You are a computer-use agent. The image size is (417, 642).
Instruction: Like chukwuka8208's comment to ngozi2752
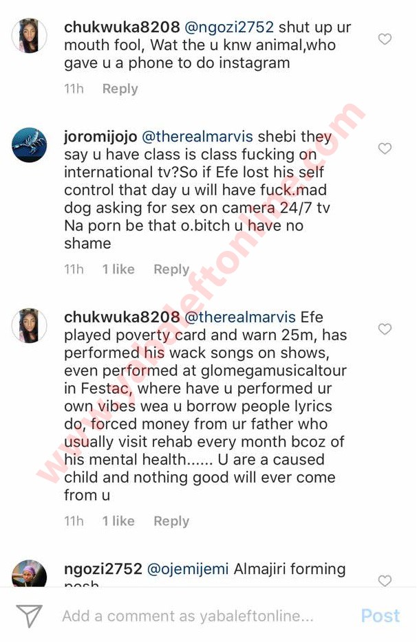click(x=385, y=39)
